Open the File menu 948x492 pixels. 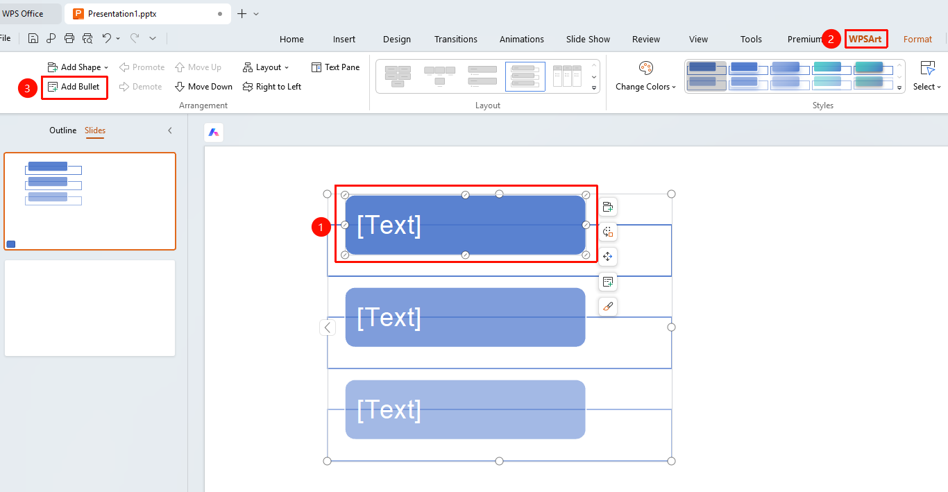[x=5, y=39]
